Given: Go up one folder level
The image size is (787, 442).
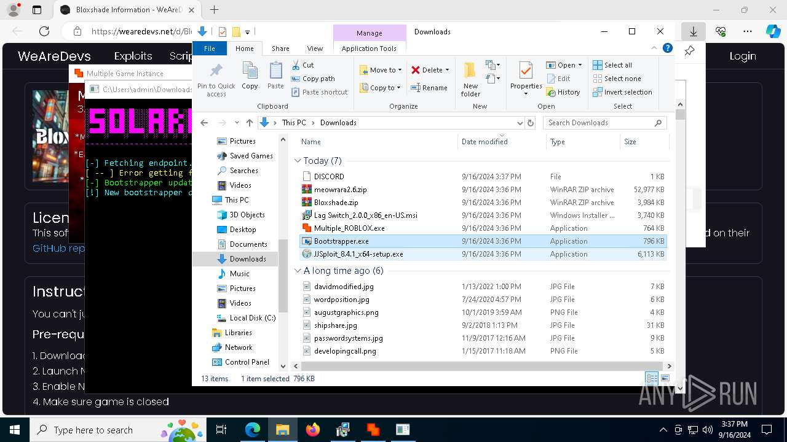Looking at the screenshot, I should pyautogui.click(x=249, y=123).
